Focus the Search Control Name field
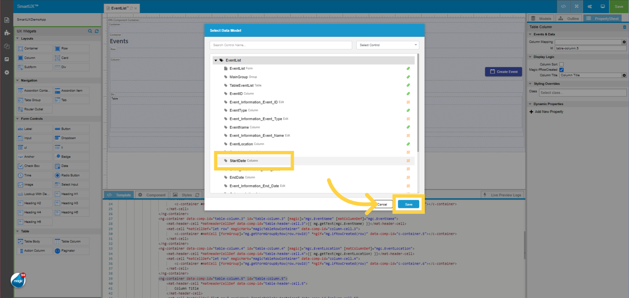 (x=281, y=45)
